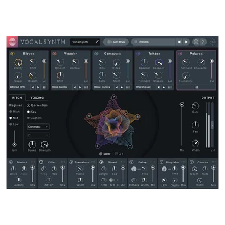Click the P node in visualizer
Image resolution: width=225 pixels, height=225 pixels.
click(113, 97)
